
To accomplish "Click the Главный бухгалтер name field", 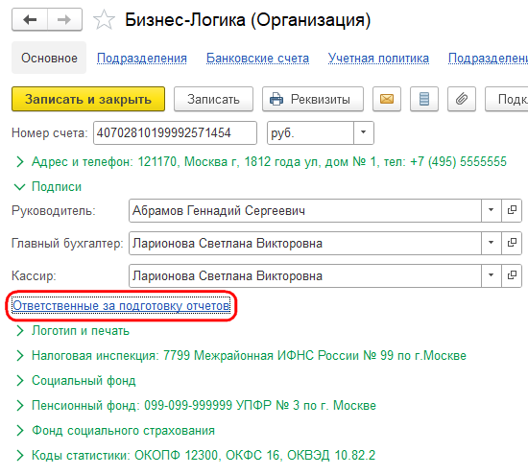I will coord(305,243).
